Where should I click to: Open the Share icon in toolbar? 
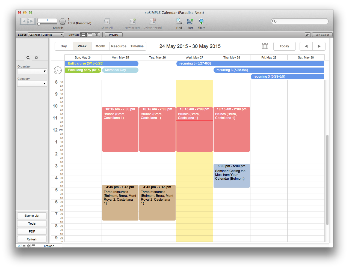[201, 21]
